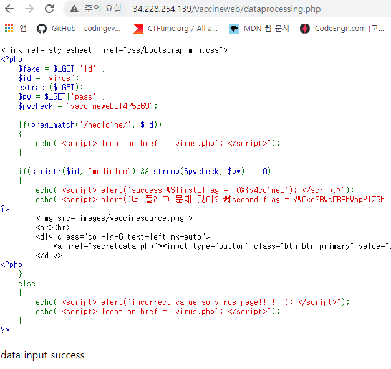Click the 'success $first_flag = POX{v4cc1ne_' alert line
Screen dimensions: 391x369
point(195,190)
